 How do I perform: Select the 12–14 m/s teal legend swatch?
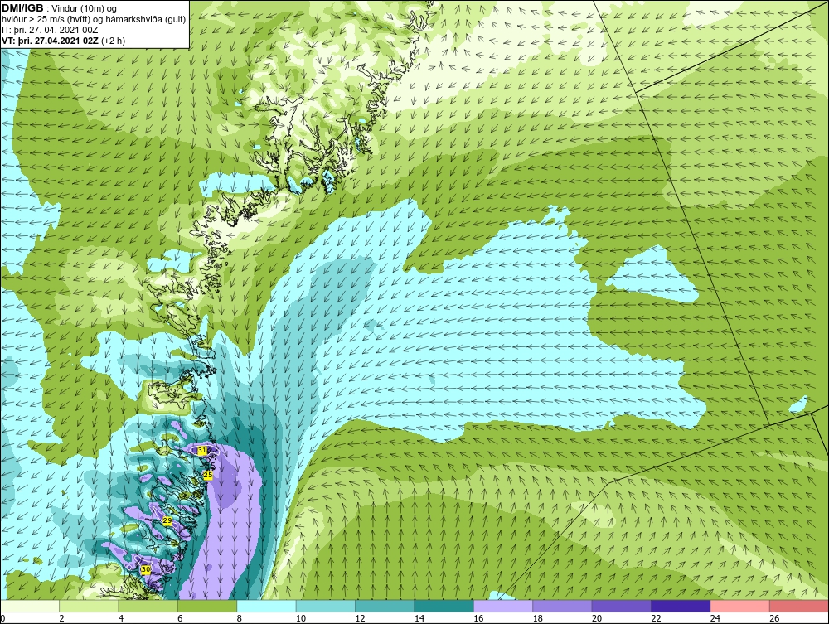click(x=385, y=606)
